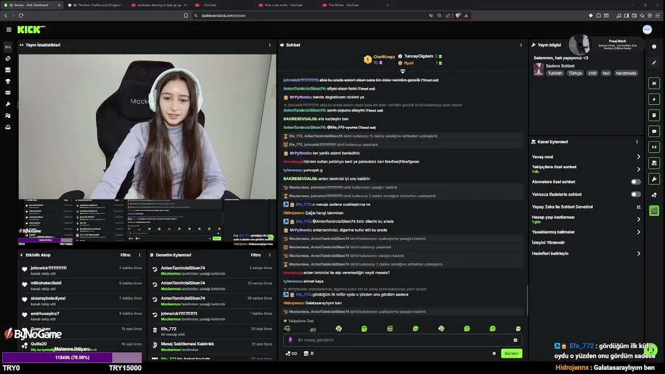Click username ChefKimpz in chat leaderboard

[x=384, y=57]
